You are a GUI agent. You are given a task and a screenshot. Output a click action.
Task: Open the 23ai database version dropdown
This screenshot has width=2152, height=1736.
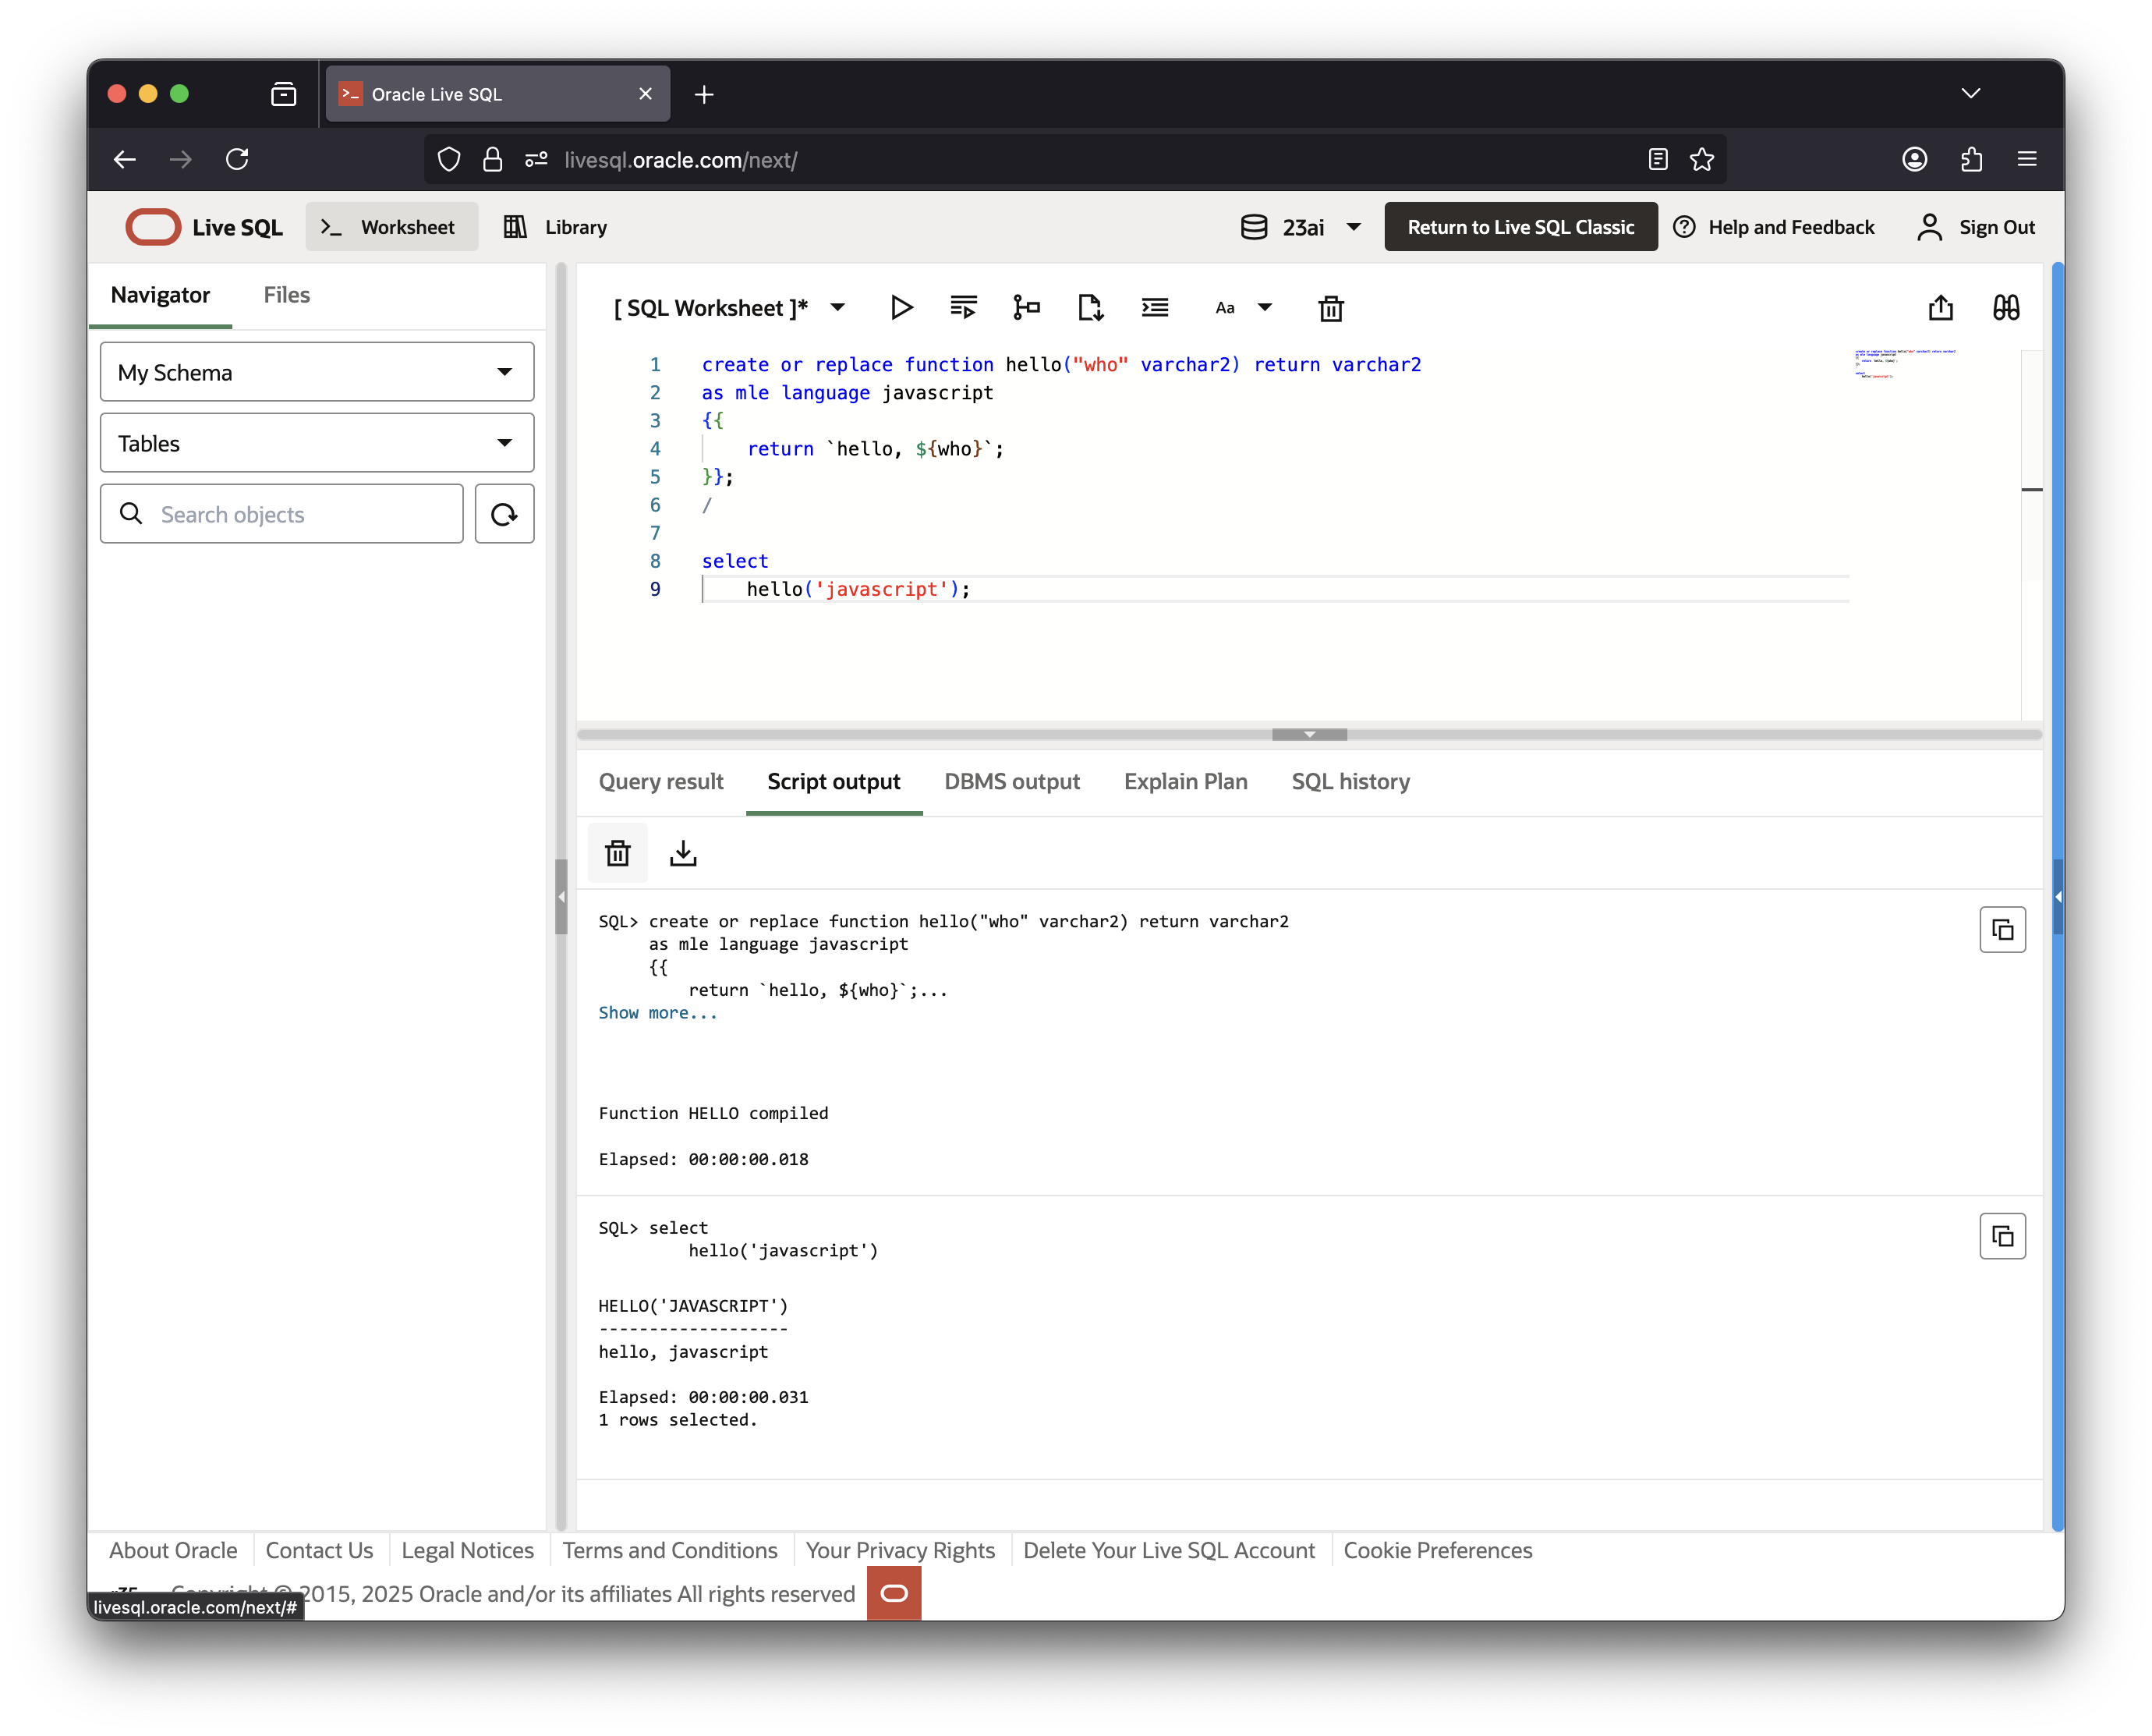1301,228
